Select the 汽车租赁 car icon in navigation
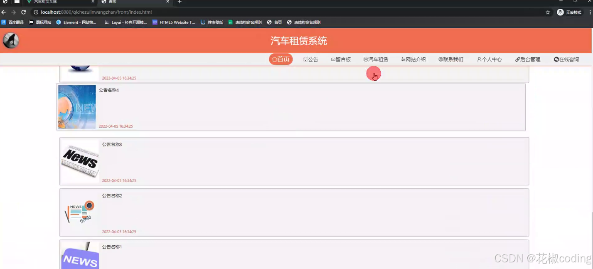Screen dimensions: 593x269 (x=365, y=59)
